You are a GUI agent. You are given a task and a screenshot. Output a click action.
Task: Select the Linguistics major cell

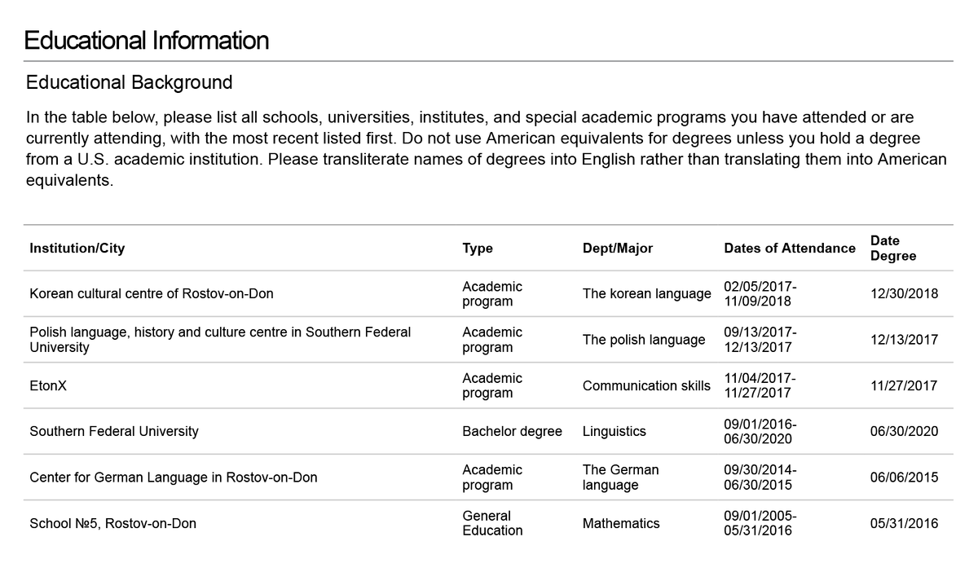pyautogui.click(x=614, y=431)
